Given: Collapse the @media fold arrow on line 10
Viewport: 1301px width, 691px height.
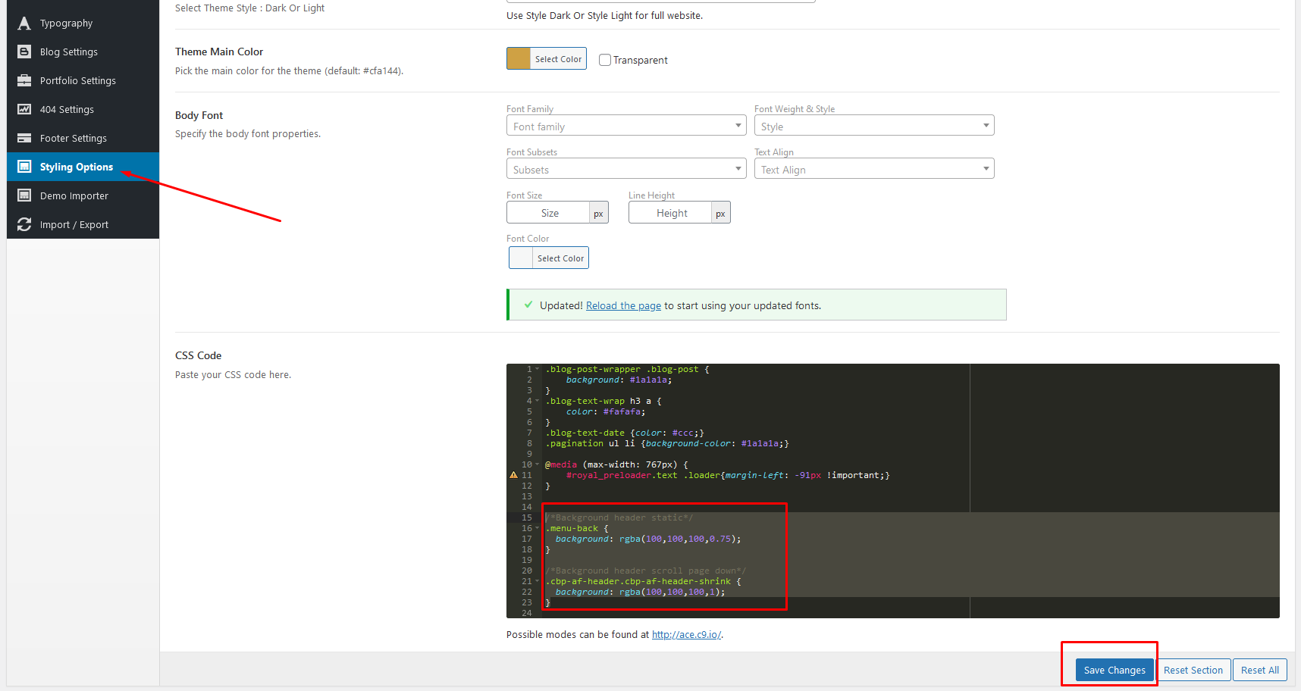Looking at the screenshot, I should [x=538, y=464].
